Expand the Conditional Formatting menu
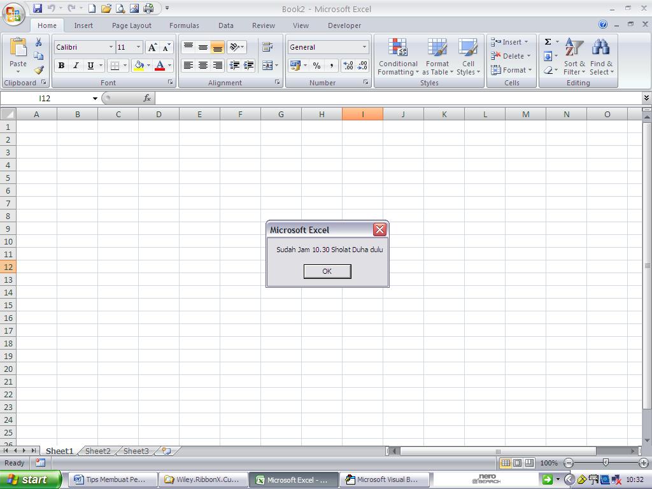 [398, 57]
